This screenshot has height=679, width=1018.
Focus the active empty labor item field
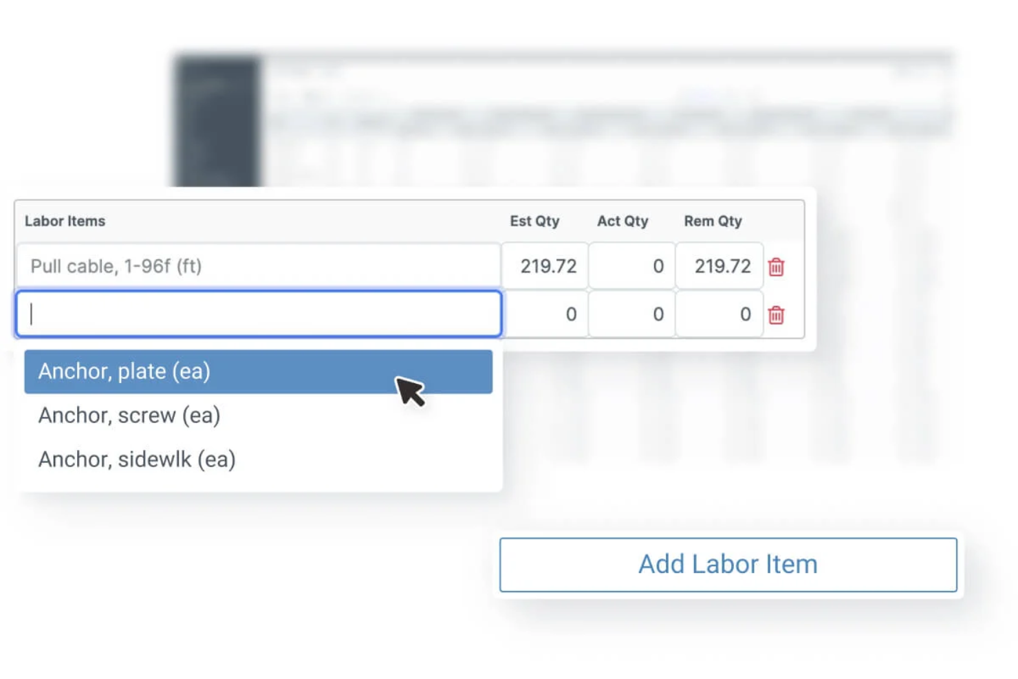click(258, 314)
